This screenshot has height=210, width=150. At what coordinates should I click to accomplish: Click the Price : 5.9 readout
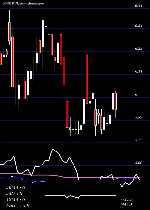pos(18,205)
